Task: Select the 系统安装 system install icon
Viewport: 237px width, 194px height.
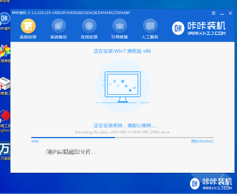Action: (x=28, y=26)
